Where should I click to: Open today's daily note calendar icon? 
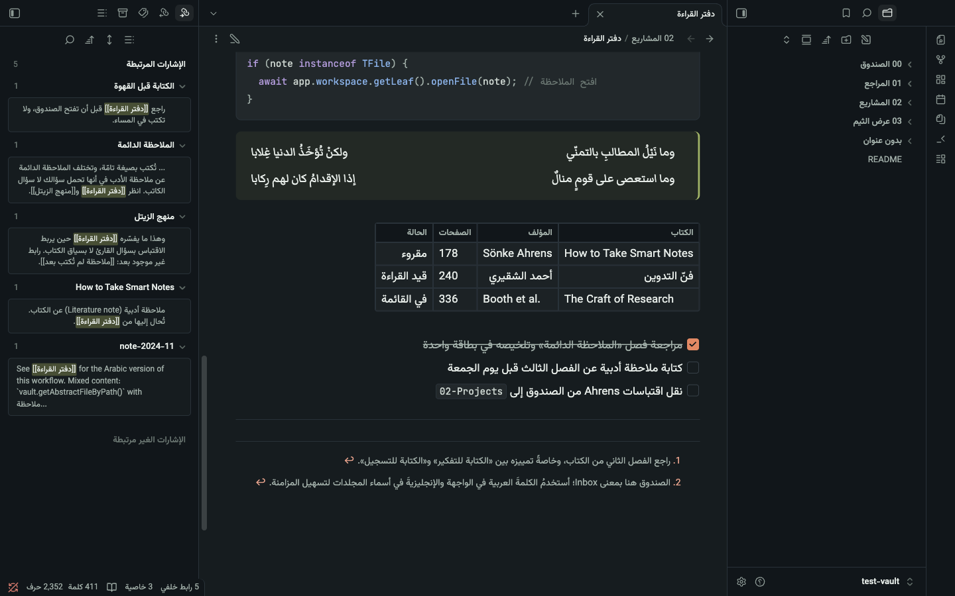[940, 99]
